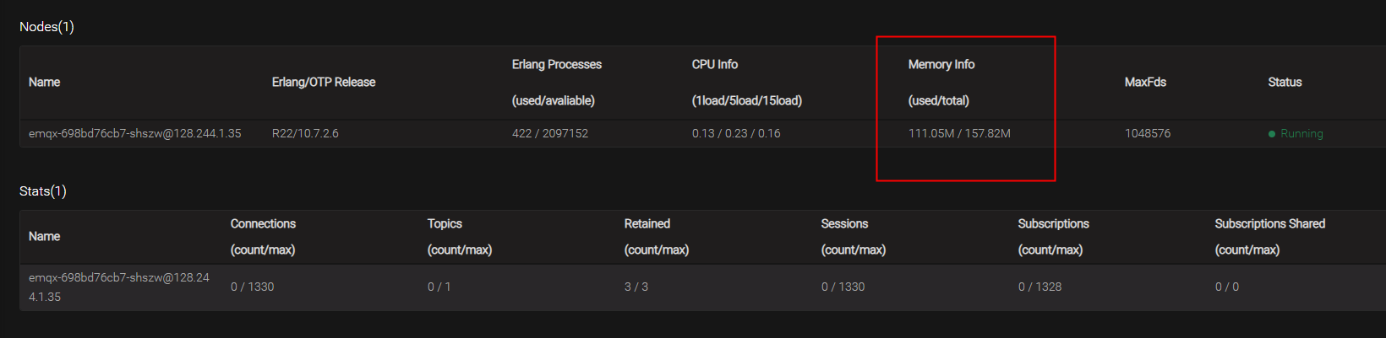Click the MaxFds column header
Image resolution: width=1386 pixels, height=338 pixels.
coord(1145,82)
